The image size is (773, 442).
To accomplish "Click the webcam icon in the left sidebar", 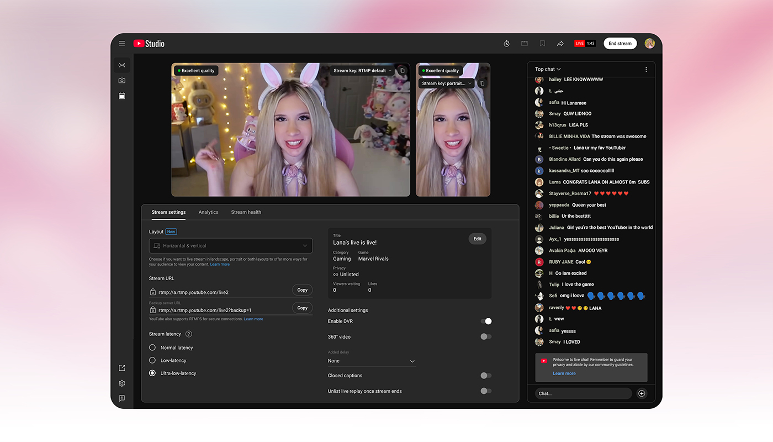I will pos(121,80).
